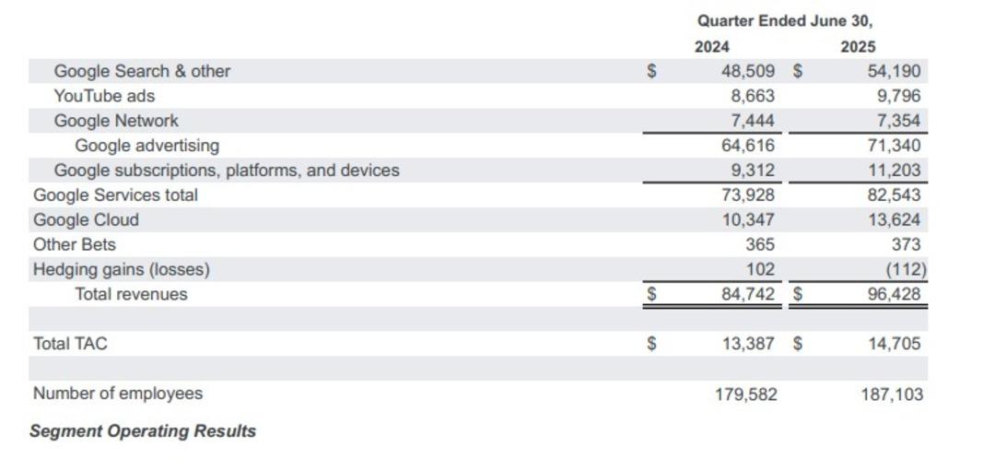Select the Total revenues label
The image size is (995, 459).
point(132,294)
